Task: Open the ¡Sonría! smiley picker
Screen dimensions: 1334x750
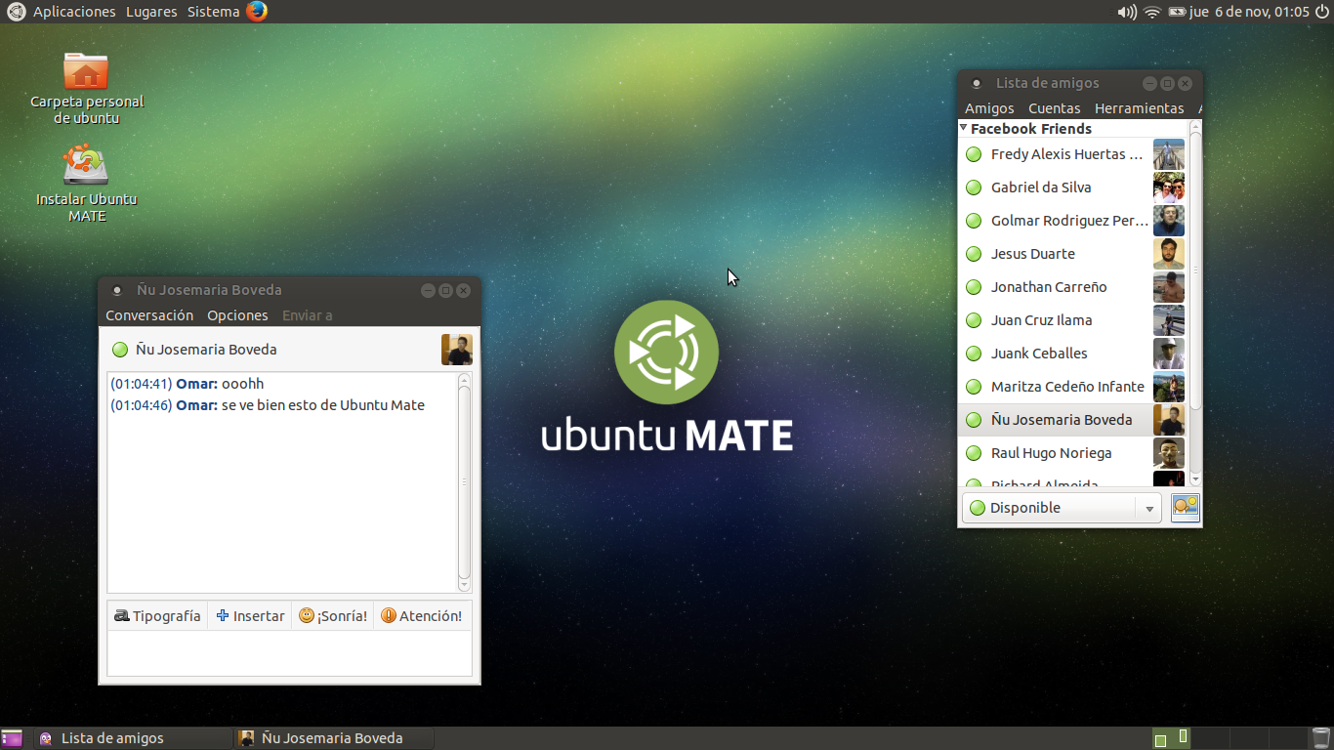Action: tap(333, 616)
